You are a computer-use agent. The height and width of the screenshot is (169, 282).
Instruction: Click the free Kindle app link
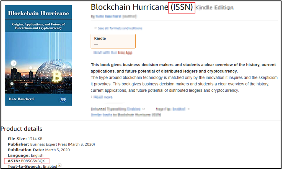click(x=113, y=53)
